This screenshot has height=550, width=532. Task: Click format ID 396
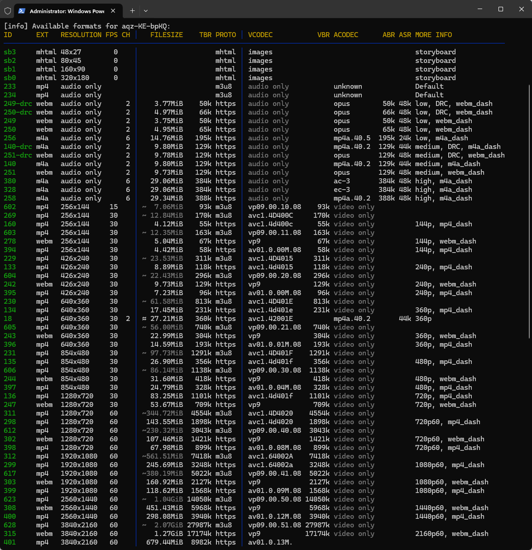point(10,344)
